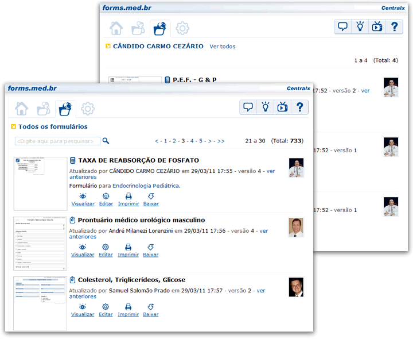Click the lightbulb tips icon in front window
The image size is (413, 339).
(x=266, y=107)
